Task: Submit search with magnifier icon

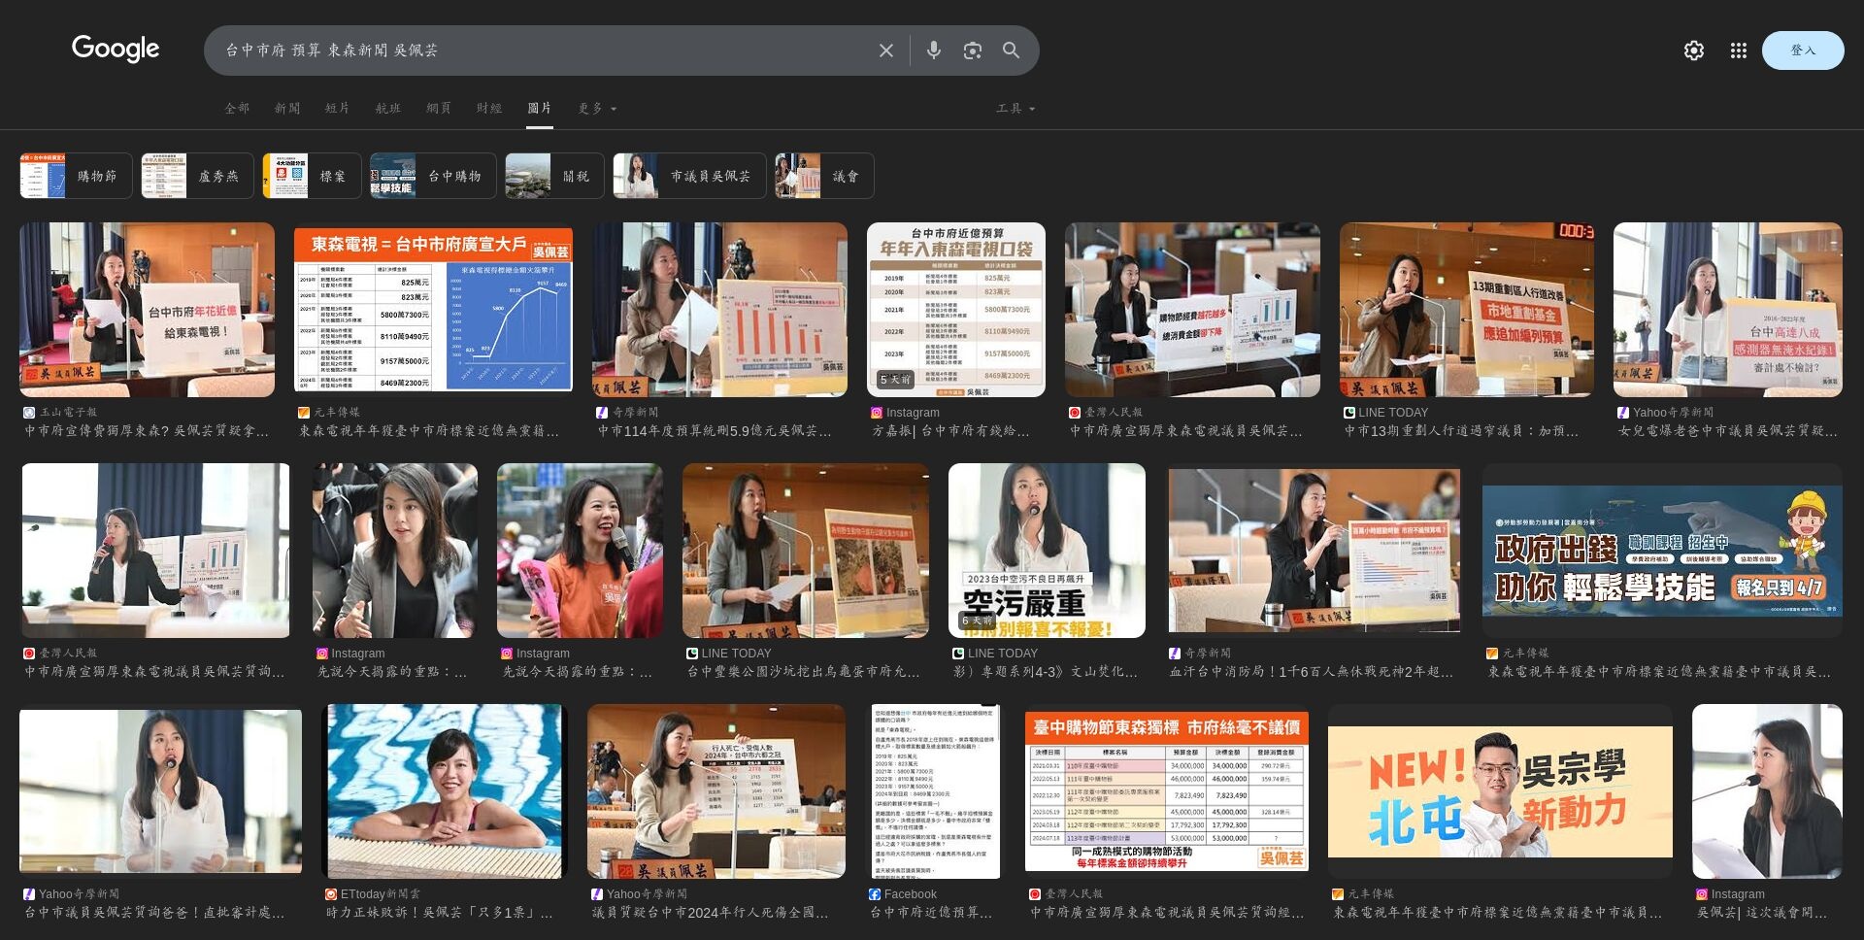Action: (x=1011, y=50)
